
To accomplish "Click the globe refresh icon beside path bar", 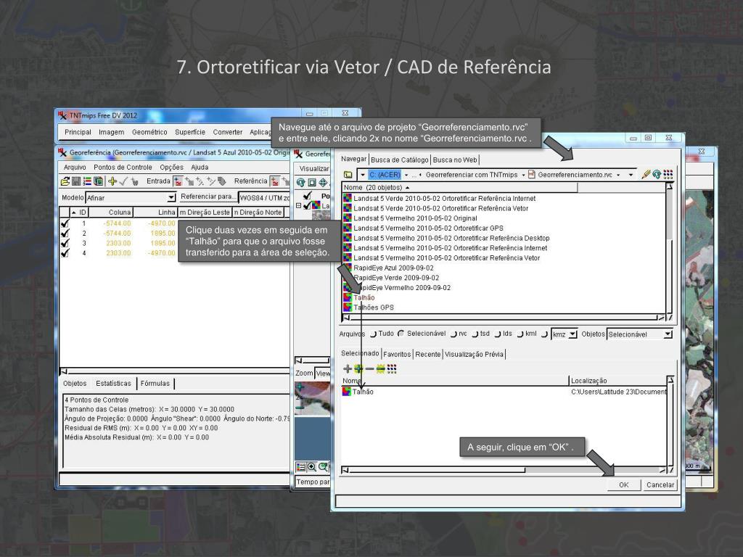I will coord(656,174).
